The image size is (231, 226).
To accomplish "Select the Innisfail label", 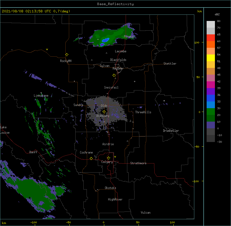I will 111,88.
